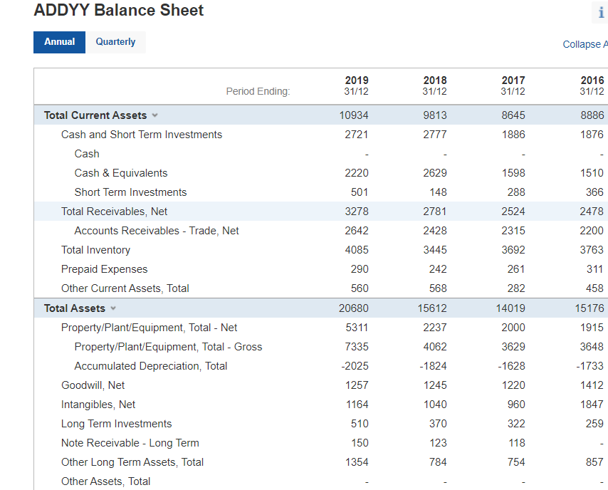Click the Total Current Assets row label
This screenshot has width=608, height=490.
(x=95, y=115)
